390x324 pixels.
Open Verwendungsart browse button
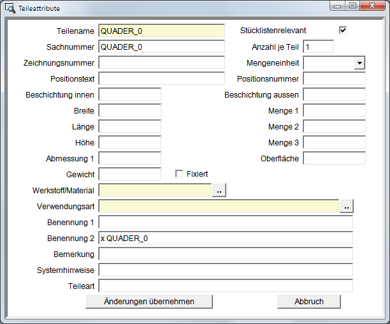347,206
